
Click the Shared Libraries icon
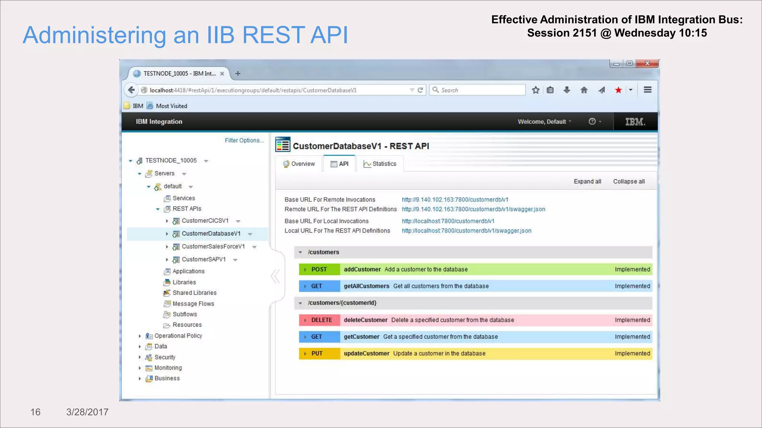[x=167, y=293]
